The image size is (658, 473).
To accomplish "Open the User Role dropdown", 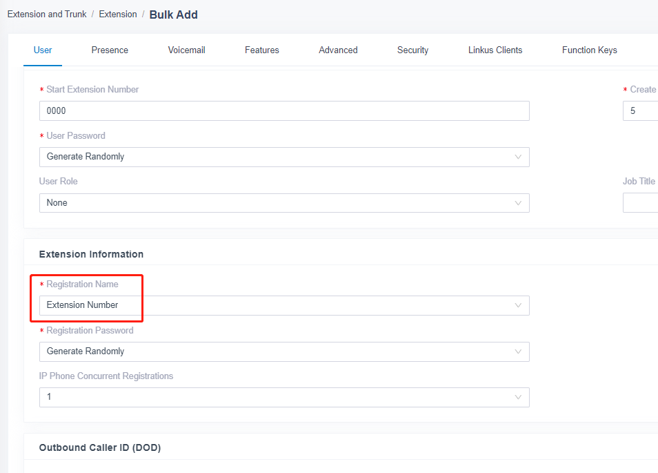I will click(284, 203).
